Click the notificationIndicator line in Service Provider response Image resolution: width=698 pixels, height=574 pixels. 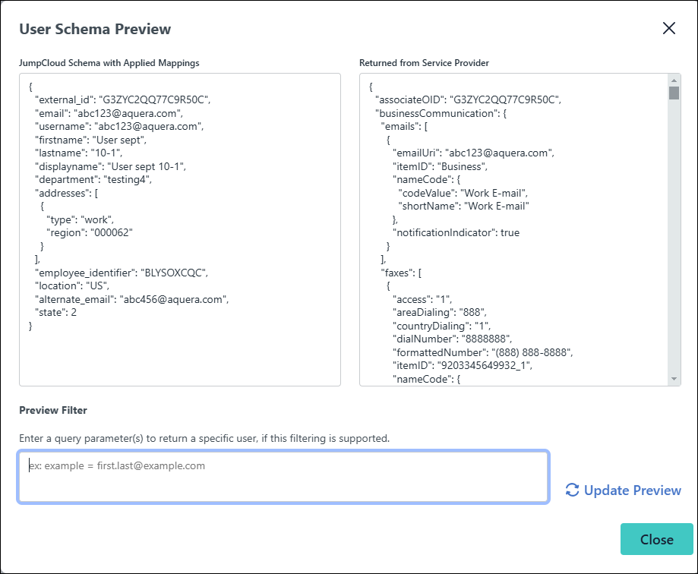click(x=456, y=232)
